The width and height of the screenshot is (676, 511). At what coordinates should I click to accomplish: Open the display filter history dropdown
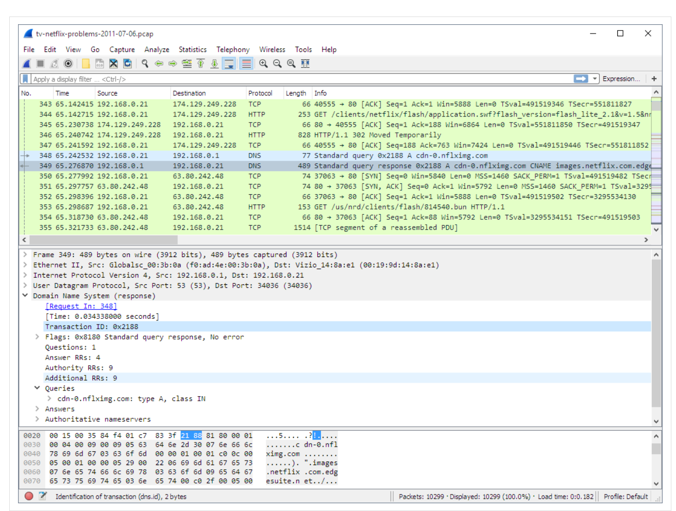[595, 79]
